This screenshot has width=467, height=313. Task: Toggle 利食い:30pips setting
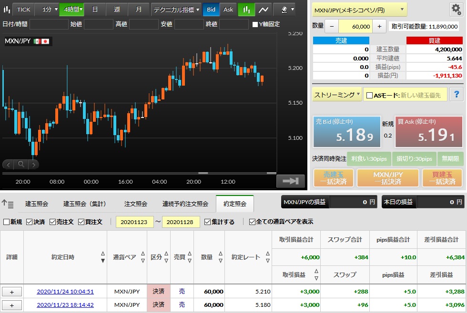369,159
